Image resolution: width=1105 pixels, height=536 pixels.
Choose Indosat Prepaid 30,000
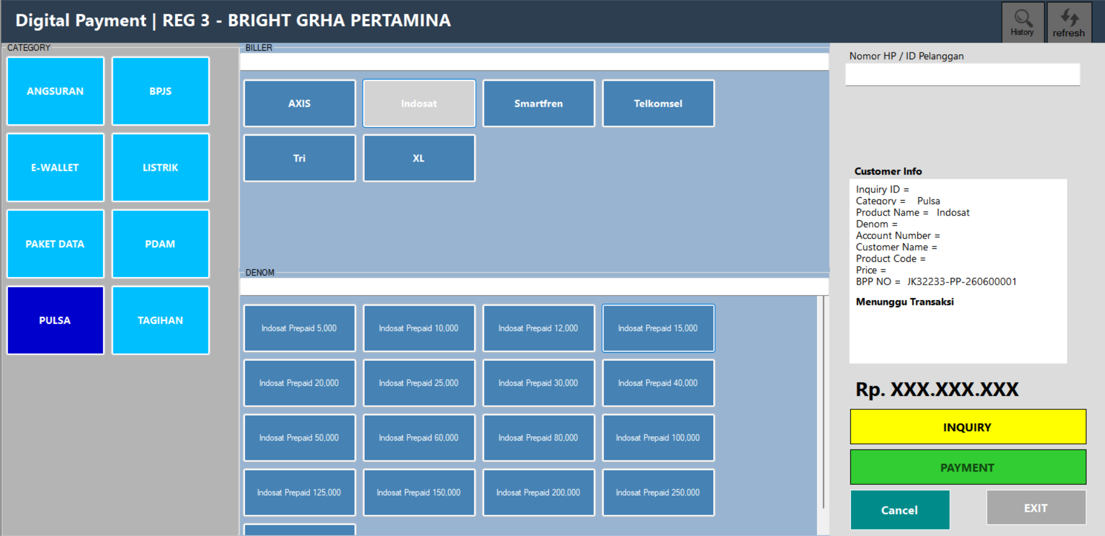[x=539, y=383]
